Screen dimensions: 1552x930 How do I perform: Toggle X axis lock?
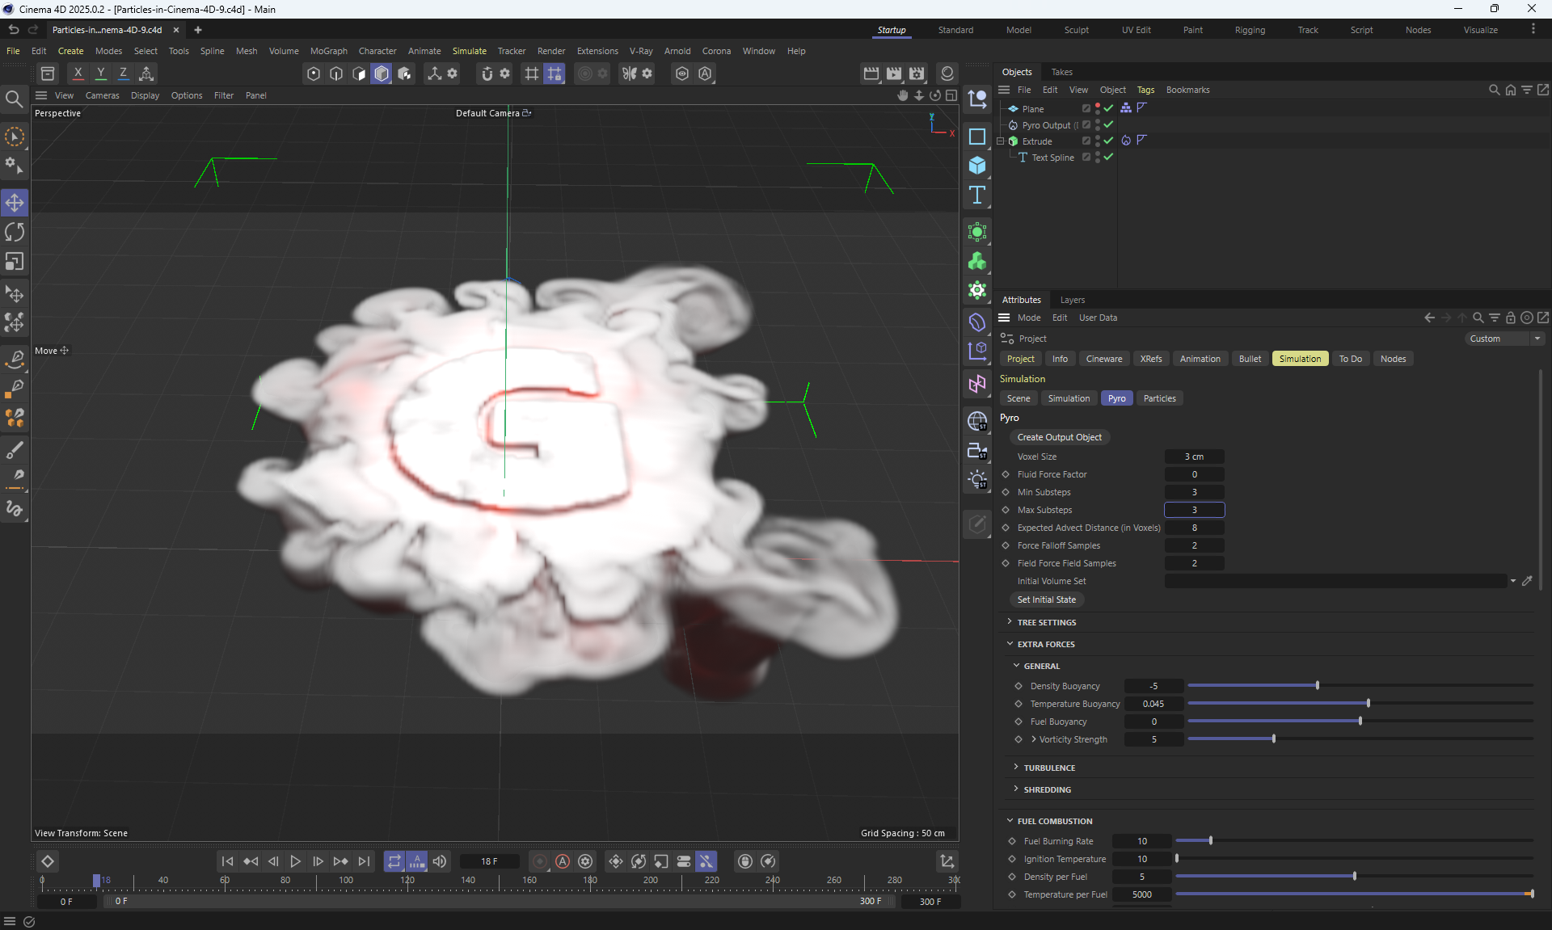[x=78, y=74]
